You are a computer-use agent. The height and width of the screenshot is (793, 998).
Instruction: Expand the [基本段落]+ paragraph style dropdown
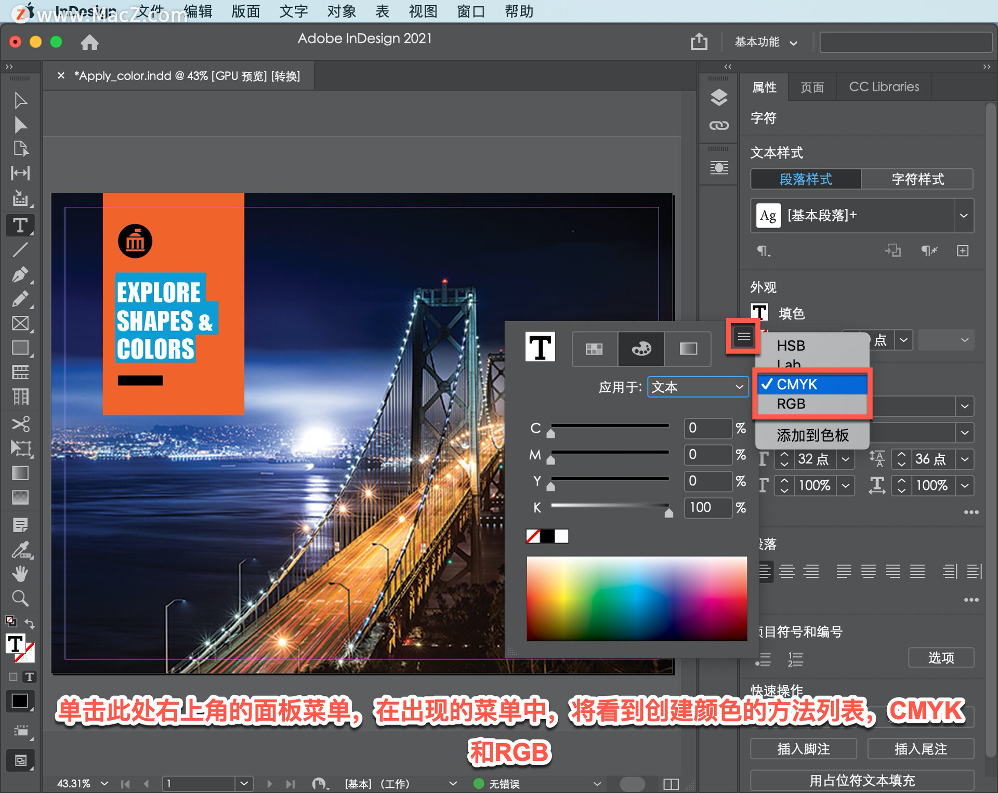[x=963, y=216]
